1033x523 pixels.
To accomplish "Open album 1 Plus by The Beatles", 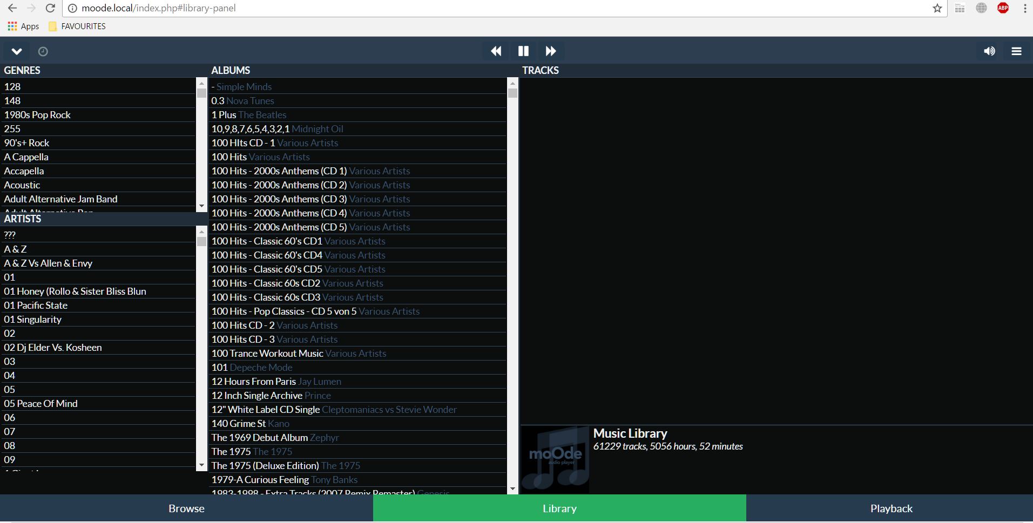I will pos(357,114).
